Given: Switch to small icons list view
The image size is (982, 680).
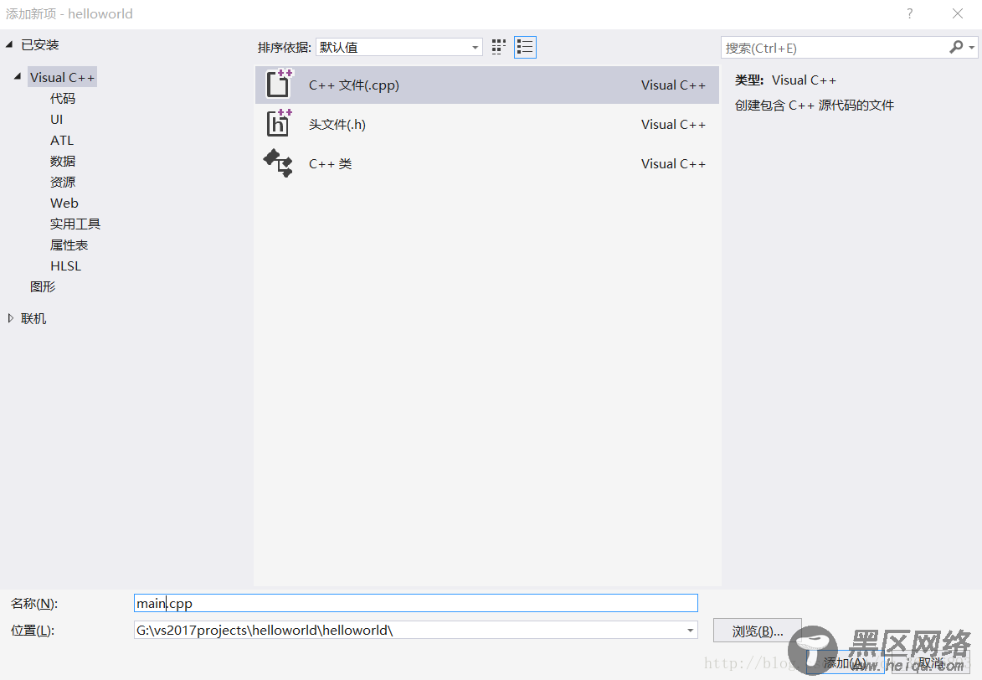Looking at the screenshot, I should click(525, 47).
